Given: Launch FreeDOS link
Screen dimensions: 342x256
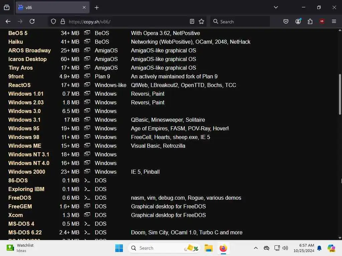Looking at the screenshot, I should (x=20, y=198).
